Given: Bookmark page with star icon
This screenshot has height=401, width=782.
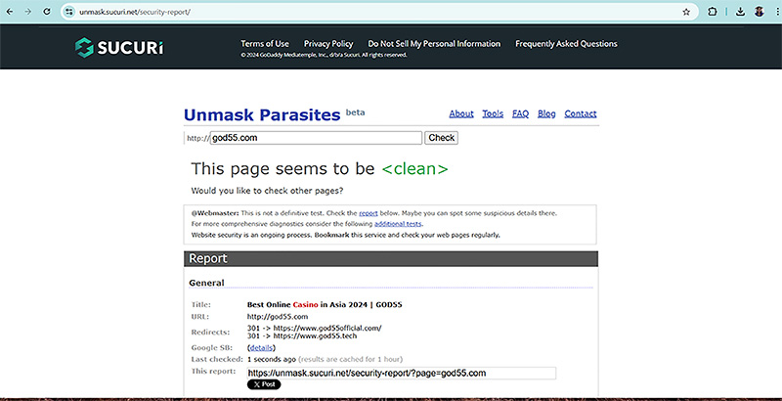Looking at the screenshot, I should [x=686, y=12].
